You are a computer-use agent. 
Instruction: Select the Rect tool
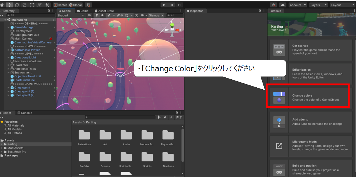click(x=32, y=5)
